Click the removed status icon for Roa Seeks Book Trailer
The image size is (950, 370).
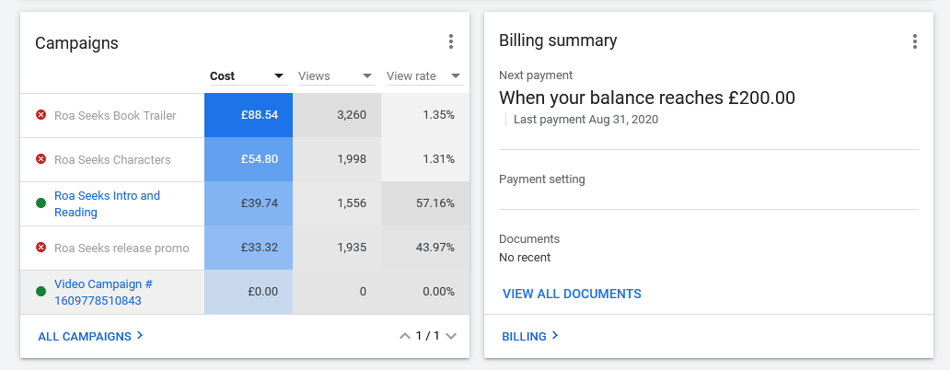(41, 115)
